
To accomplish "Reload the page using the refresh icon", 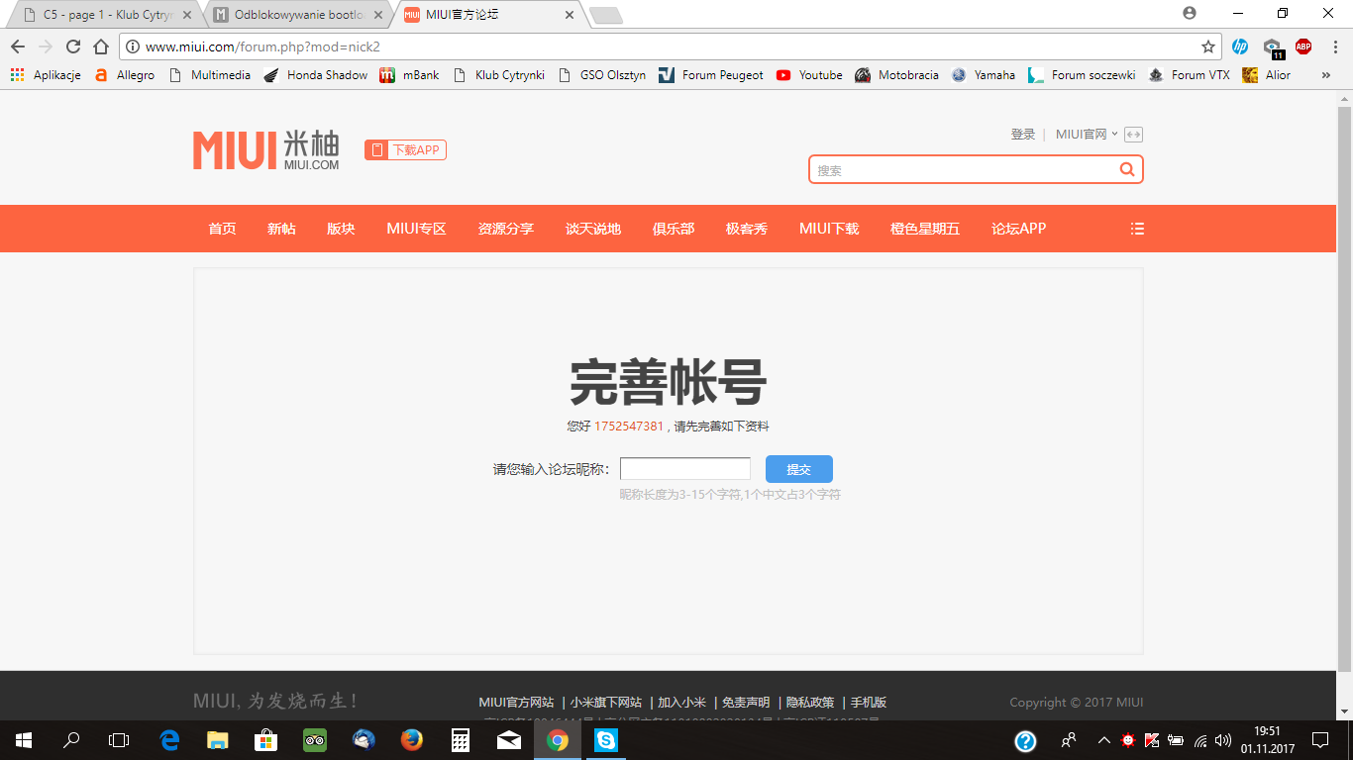I will 72,47.
